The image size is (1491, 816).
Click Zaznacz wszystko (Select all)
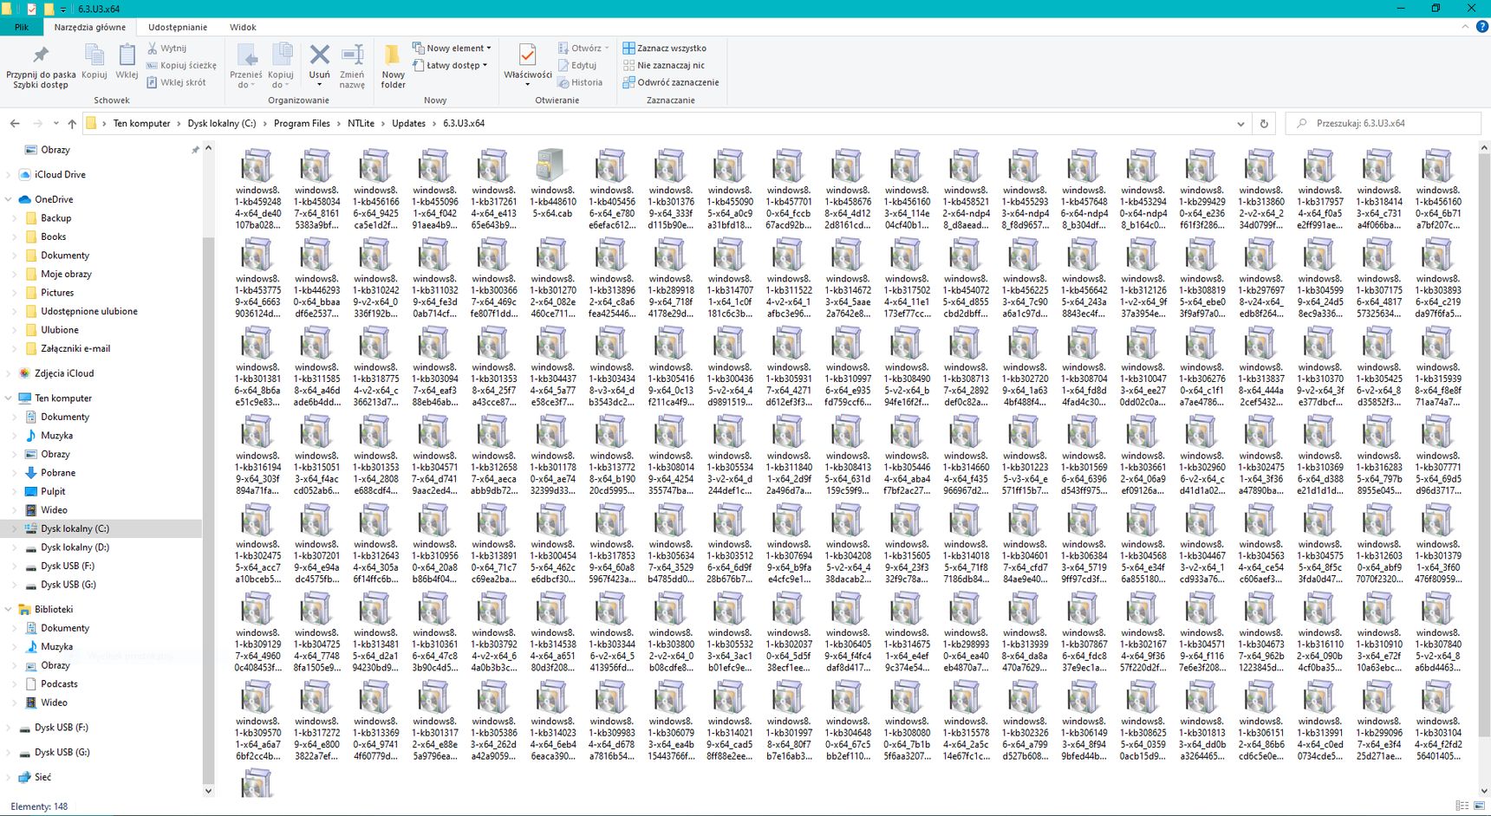coord(664,49)
